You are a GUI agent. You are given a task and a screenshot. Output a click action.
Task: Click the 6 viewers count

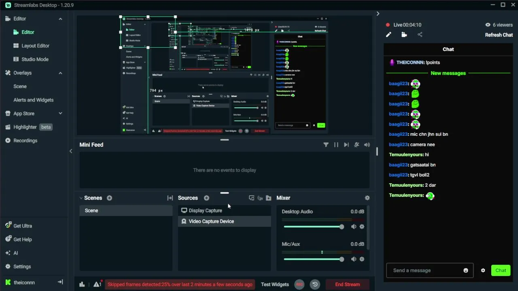pos(499,25)
